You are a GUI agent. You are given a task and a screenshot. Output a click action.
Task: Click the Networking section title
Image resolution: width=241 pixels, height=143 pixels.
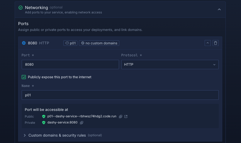[x=36, y=7]
